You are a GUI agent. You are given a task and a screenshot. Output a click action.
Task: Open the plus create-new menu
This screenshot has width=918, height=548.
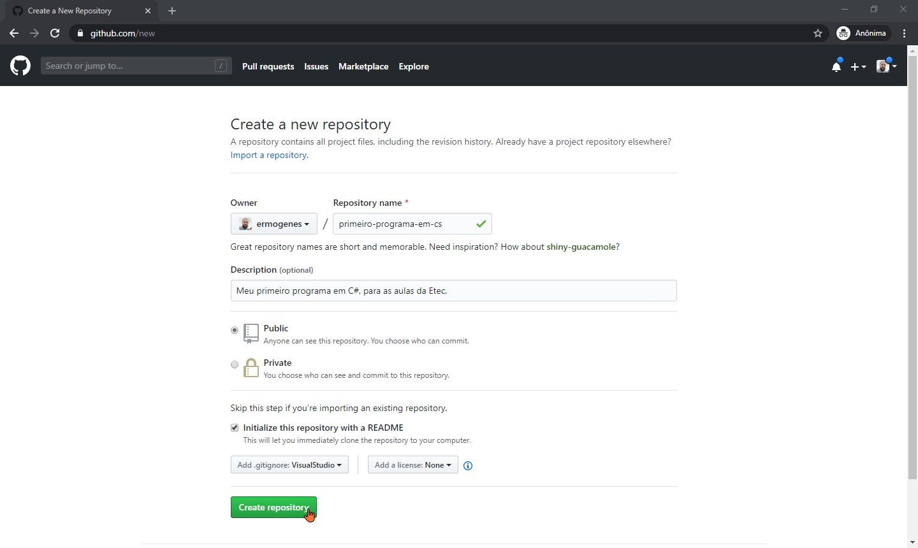click(858, 66)
